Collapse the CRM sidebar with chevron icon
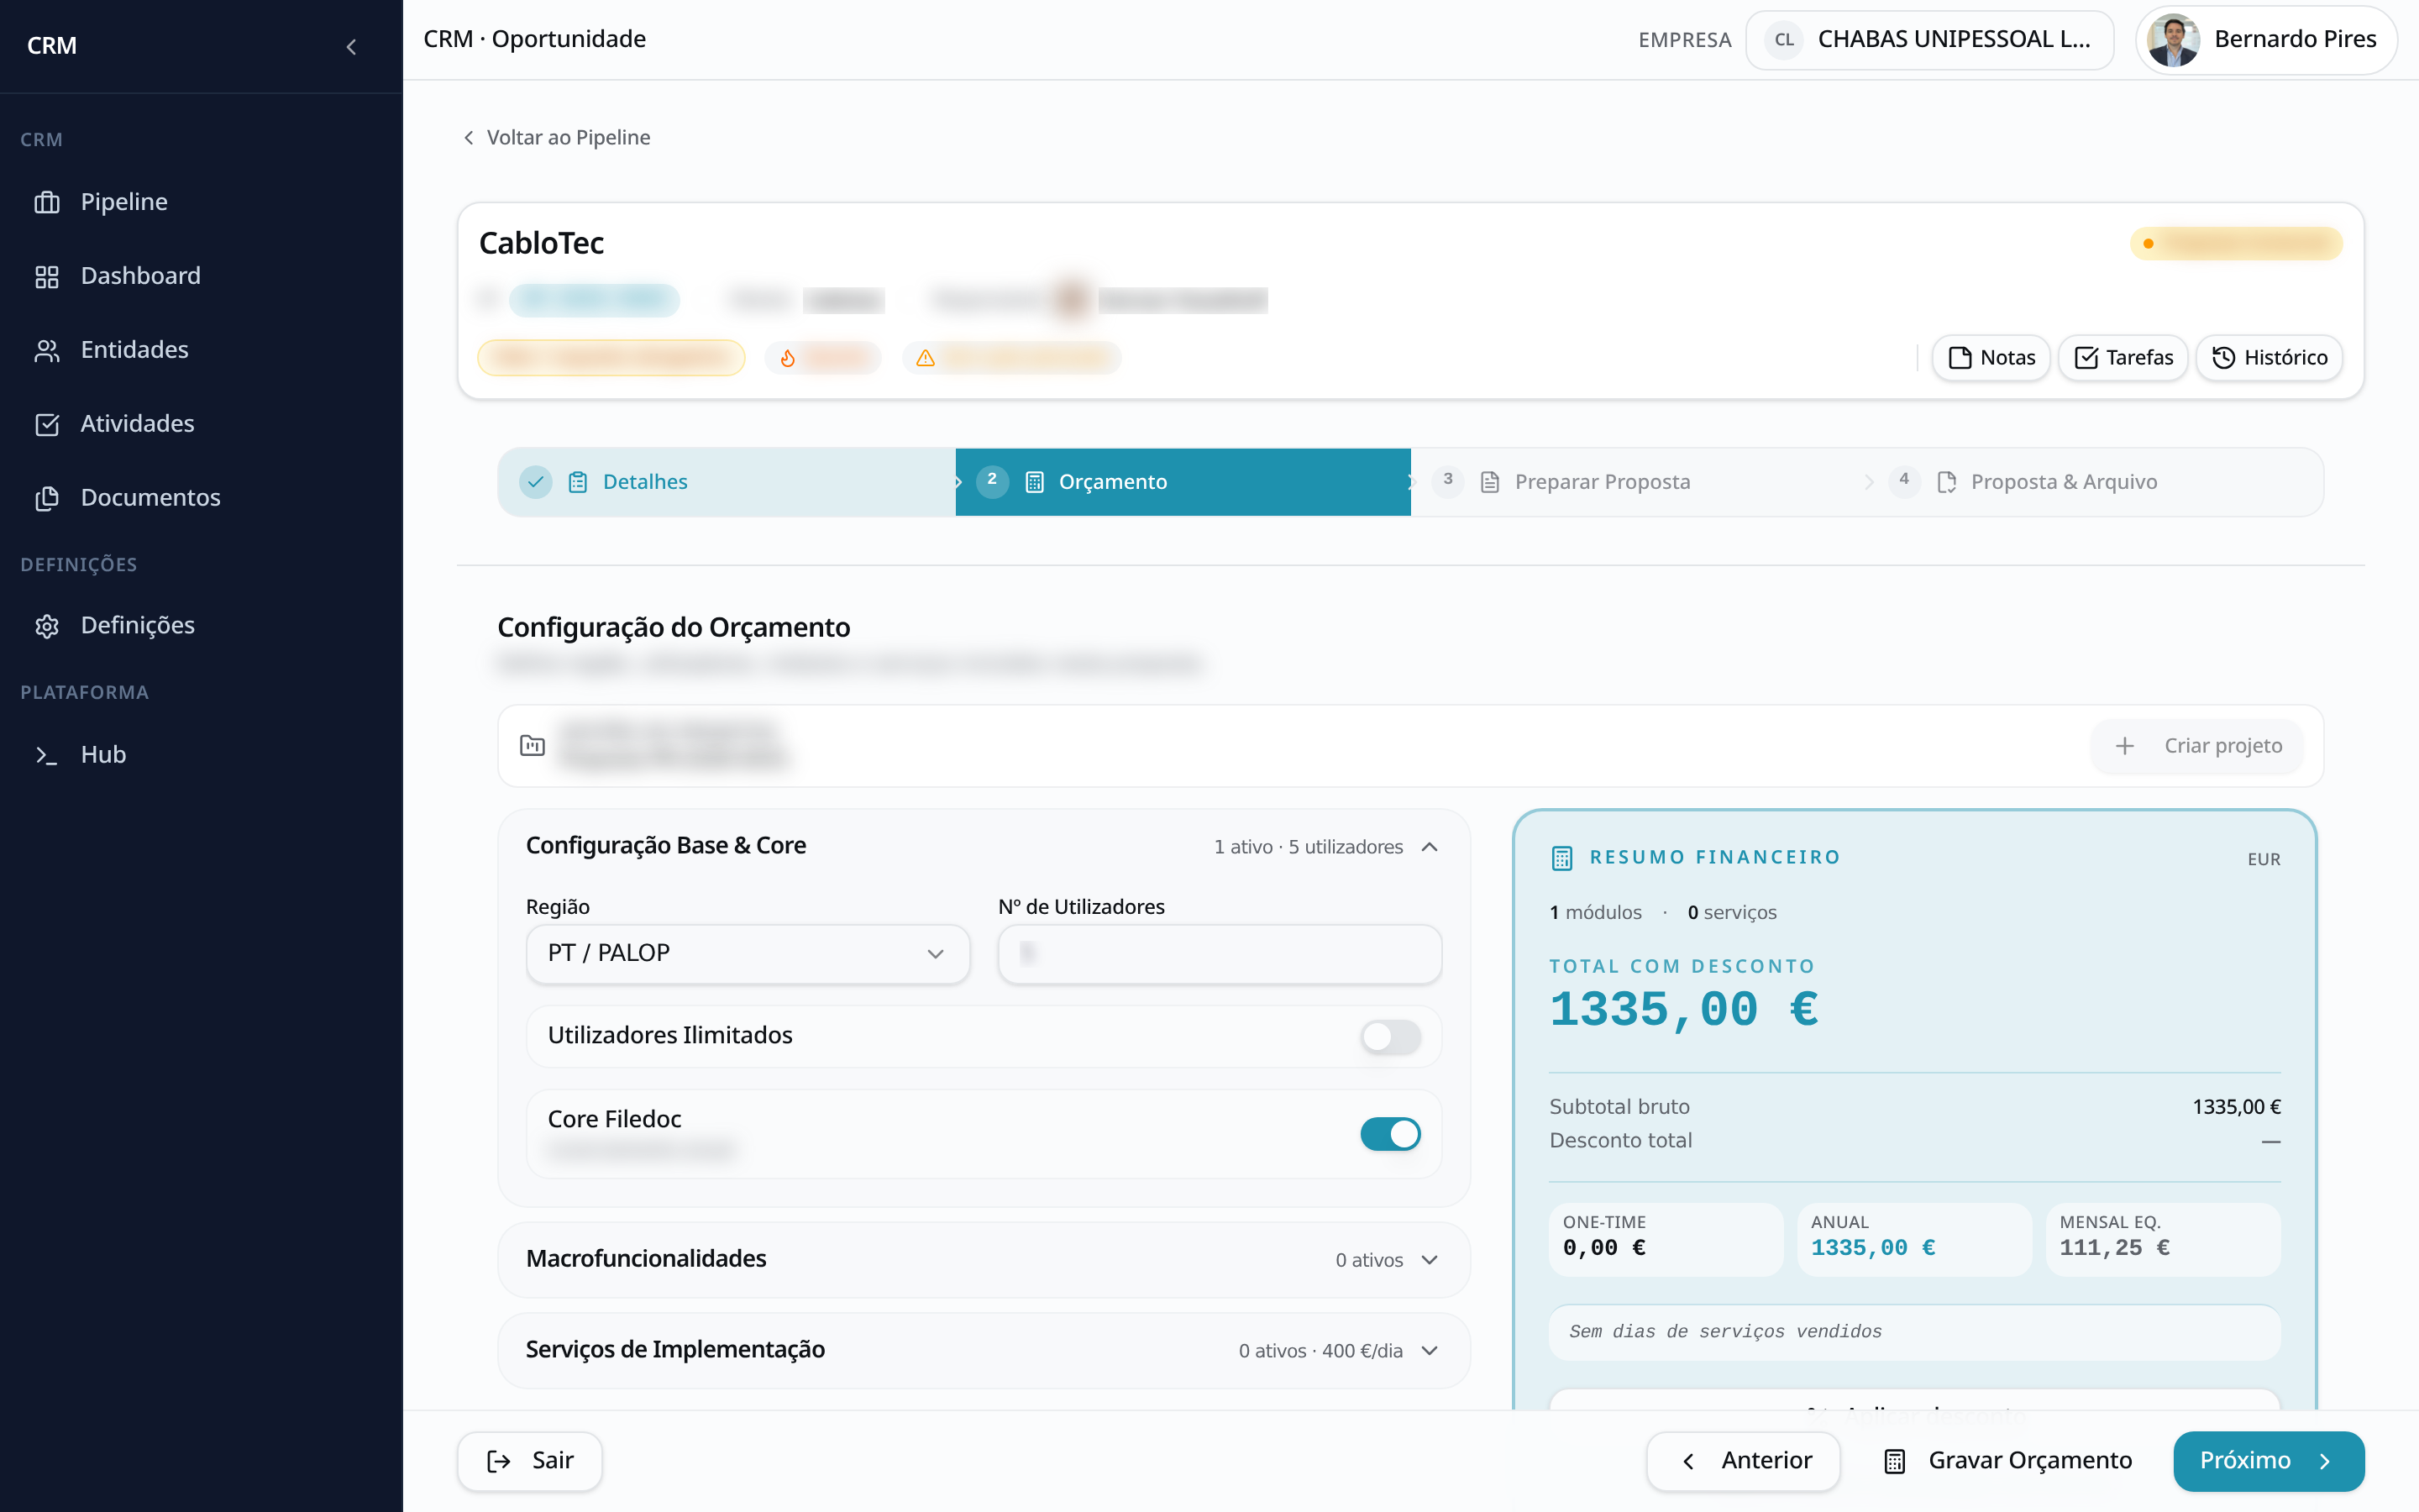Viewport: 2419px width, 1512px height. tap(351, 46)
